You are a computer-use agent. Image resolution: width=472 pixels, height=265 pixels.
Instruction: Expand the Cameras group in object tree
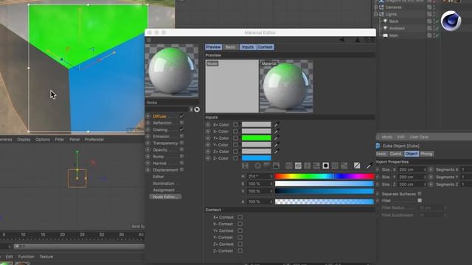[x=375, y=7]
